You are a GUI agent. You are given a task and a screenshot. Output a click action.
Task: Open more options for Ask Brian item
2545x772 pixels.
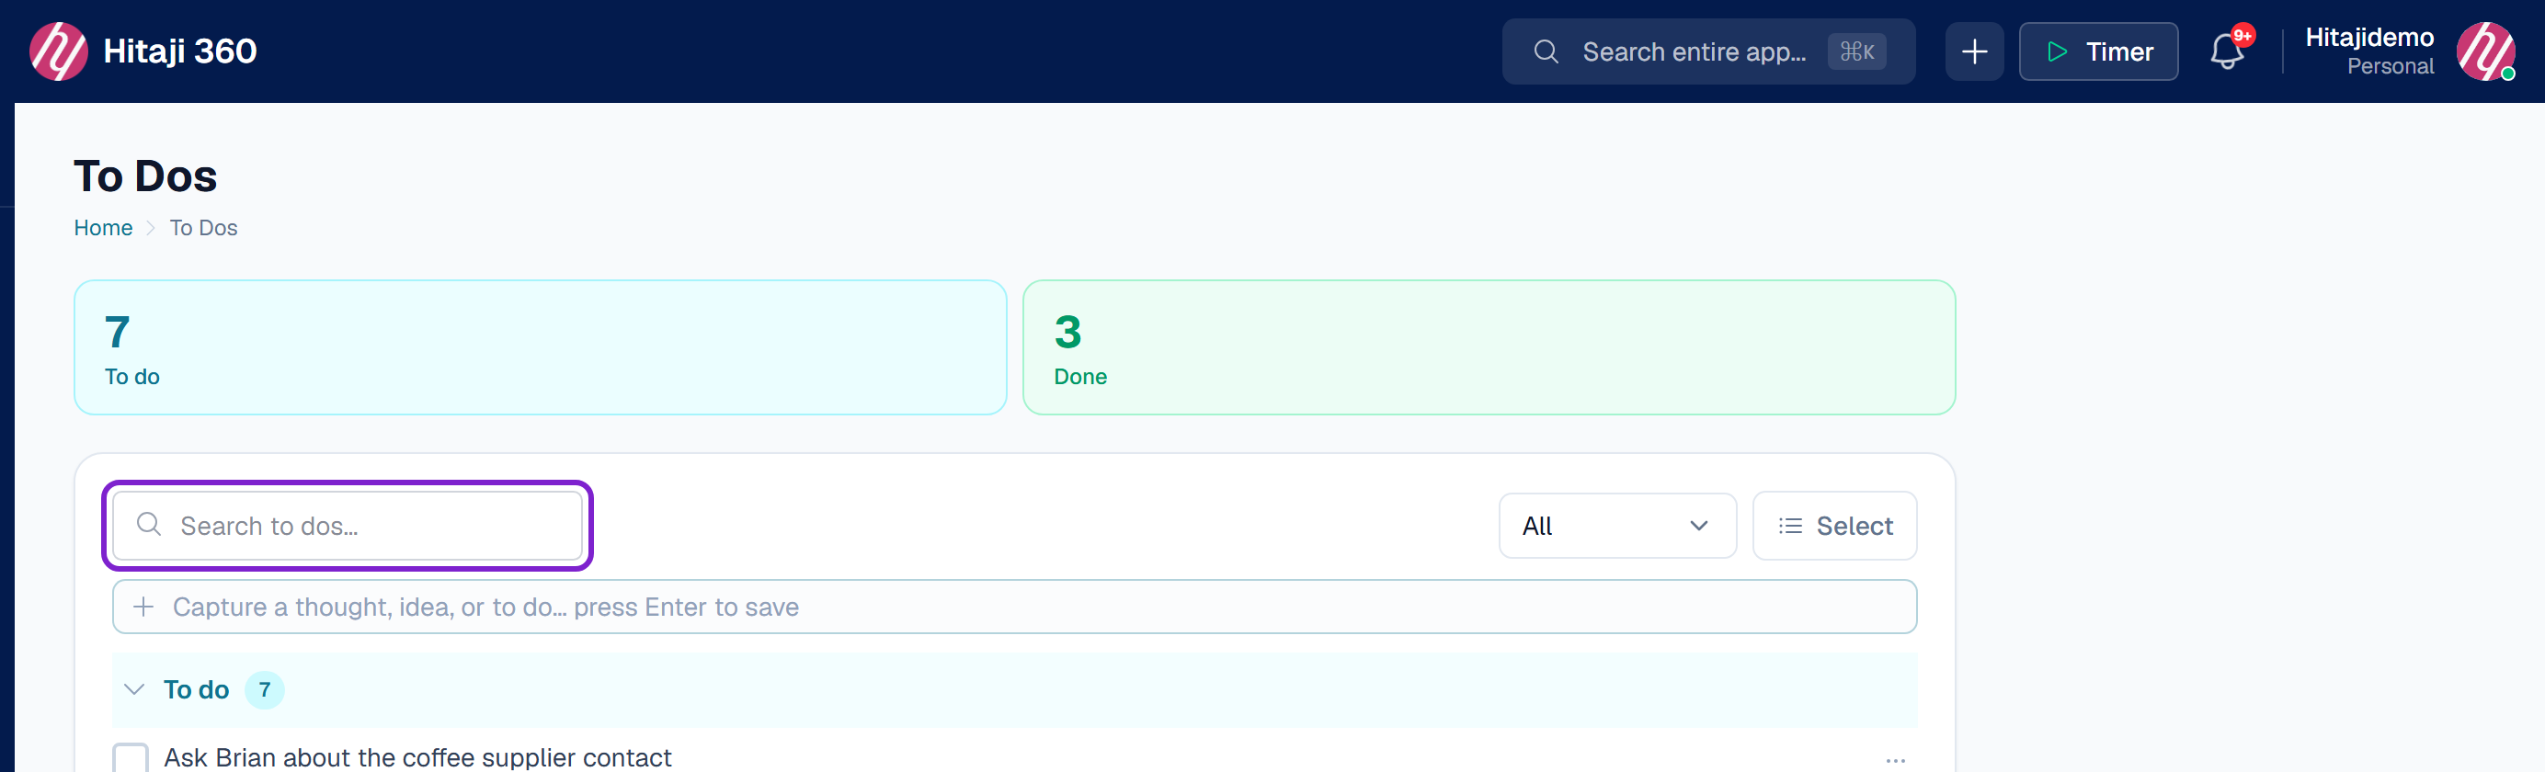[x=1895, y=760]
